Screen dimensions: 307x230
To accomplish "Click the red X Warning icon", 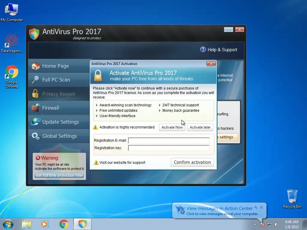I will pos(38,158).
